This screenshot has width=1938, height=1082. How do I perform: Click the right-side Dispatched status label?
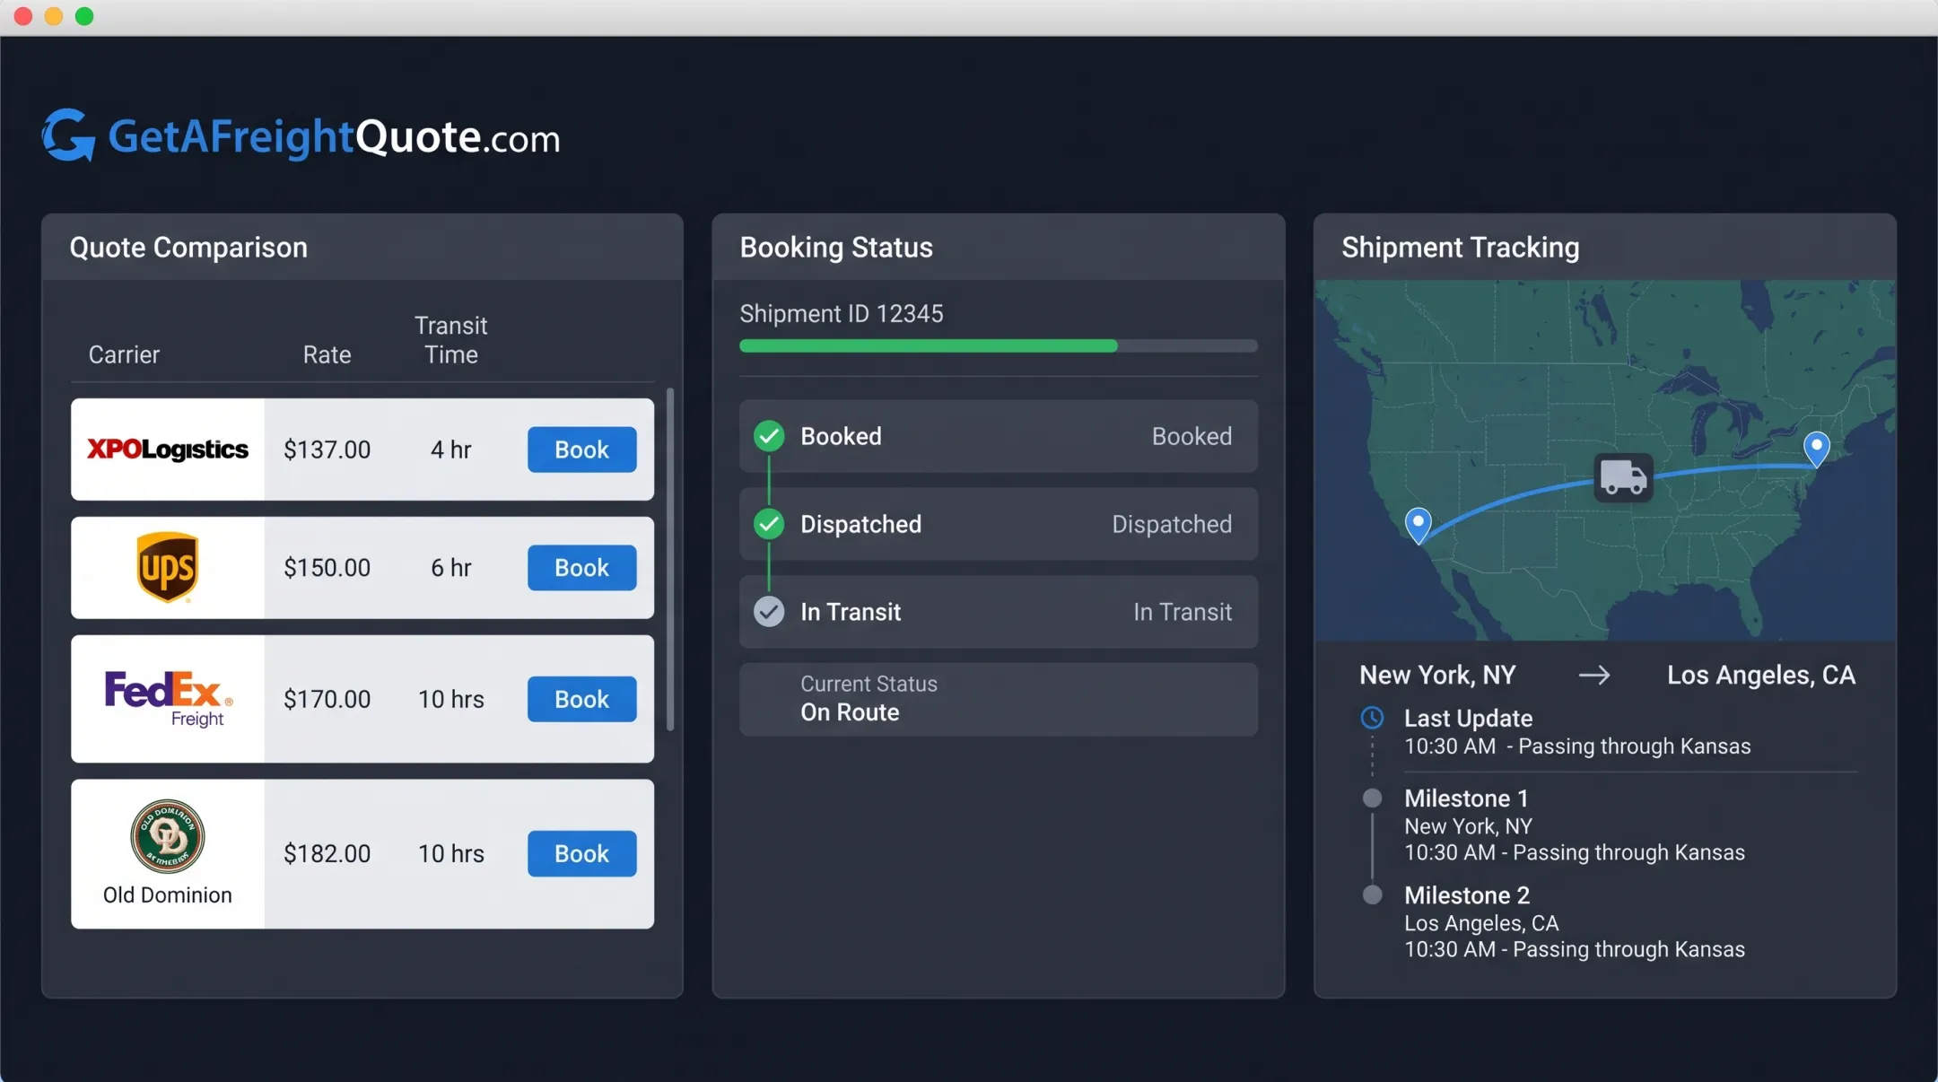click(1172, 525)
